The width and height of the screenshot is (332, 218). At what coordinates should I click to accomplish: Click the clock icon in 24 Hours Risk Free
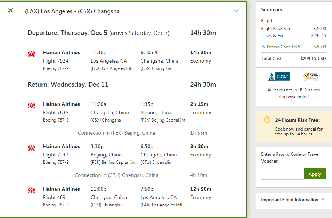click(x=267, y=120)
